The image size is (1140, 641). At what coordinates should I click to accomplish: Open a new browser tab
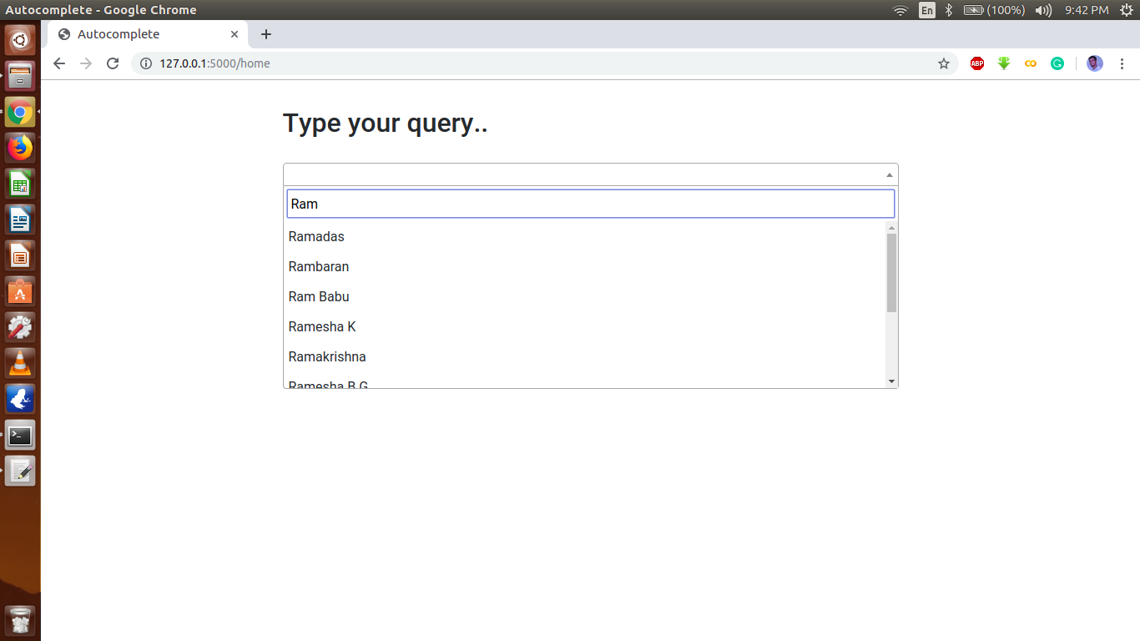266,34
